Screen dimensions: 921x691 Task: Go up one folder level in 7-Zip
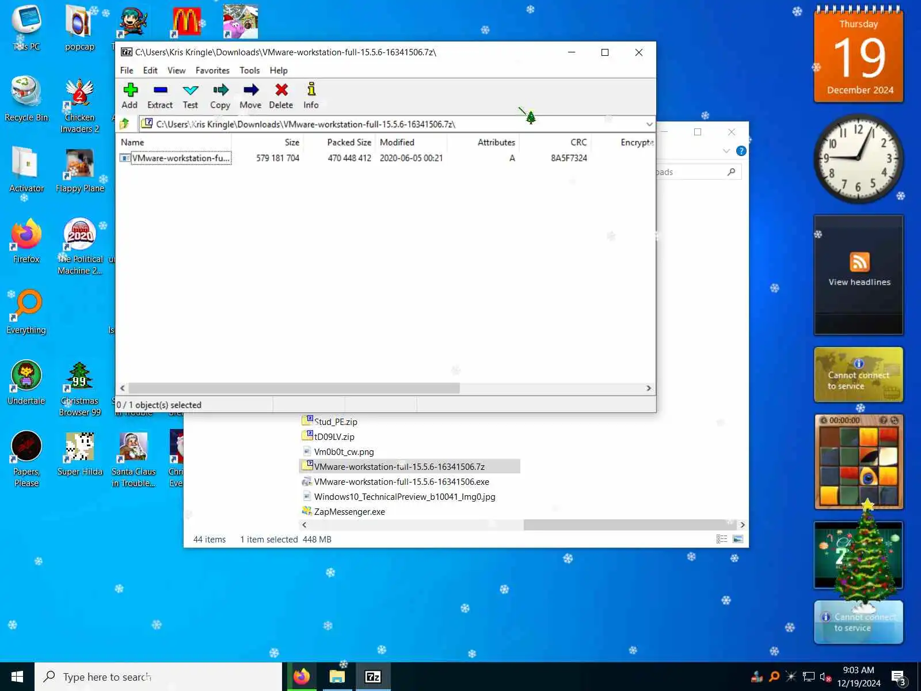coord(124,124)
